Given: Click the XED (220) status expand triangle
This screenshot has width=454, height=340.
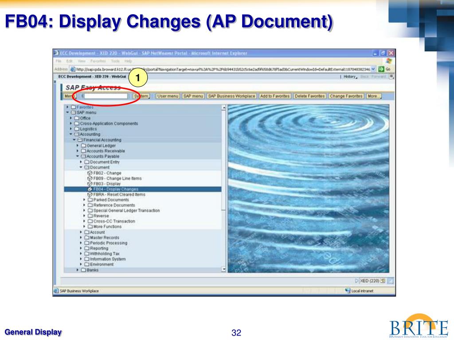Looking at the screenshot, I should [x=357, y=281].
